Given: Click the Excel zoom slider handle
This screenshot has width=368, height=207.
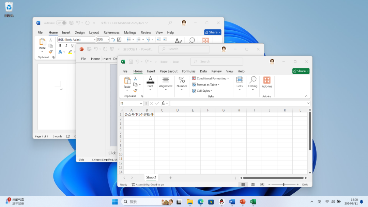Looking at the screenshot, I should (x=283, y=184).
